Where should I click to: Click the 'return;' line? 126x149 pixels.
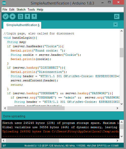pos(17,85)
